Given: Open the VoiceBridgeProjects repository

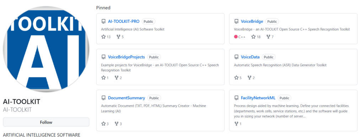Looking at the screenshot, I should click(x=126, y=57).
